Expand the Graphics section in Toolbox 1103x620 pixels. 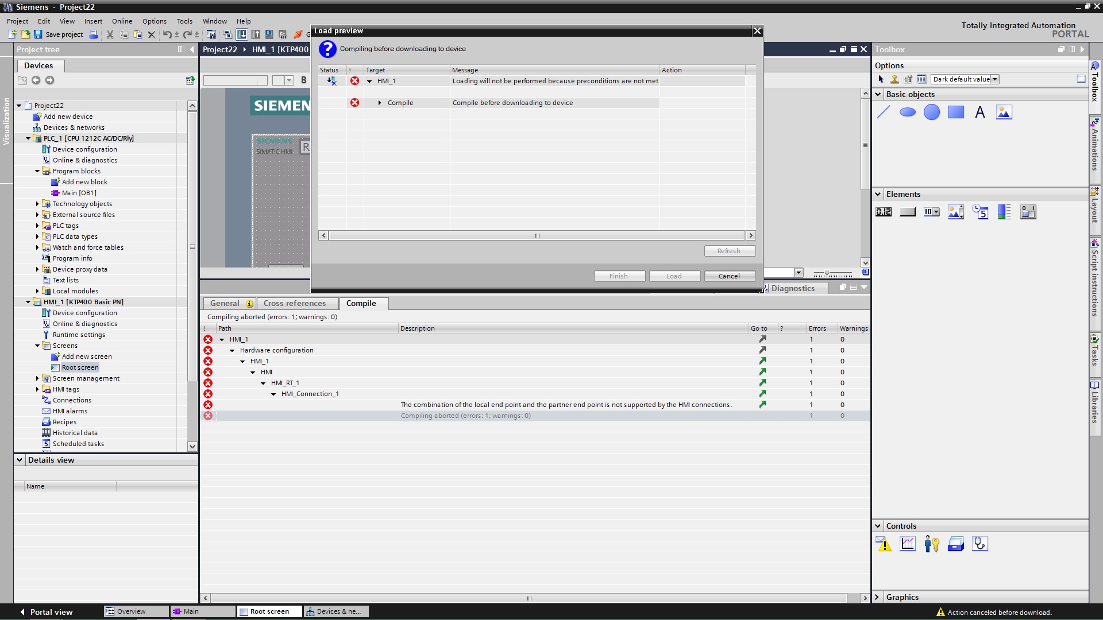(x=877, y=597)
